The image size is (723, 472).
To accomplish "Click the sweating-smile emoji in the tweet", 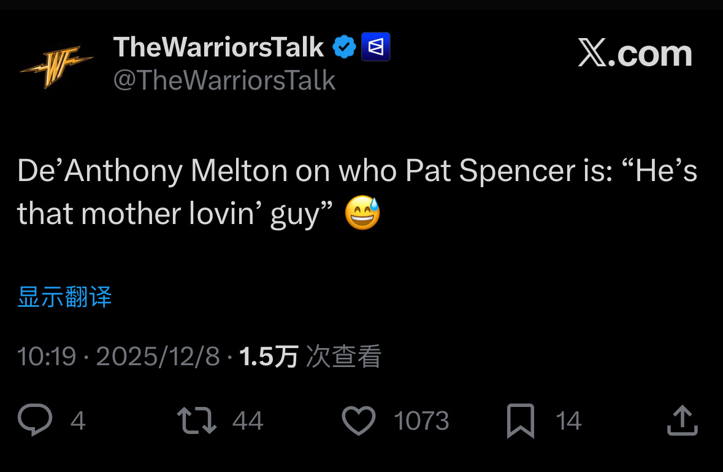I will click(362, 213).
